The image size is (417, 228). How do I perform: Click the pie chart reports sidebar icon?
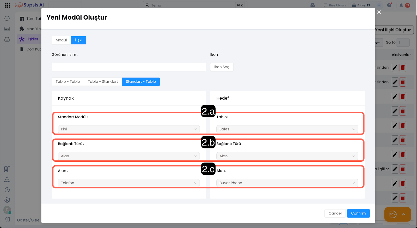coord(7,190)
